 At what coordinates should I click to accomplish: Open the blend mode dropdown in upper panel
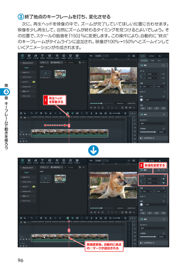pos(153,123)
